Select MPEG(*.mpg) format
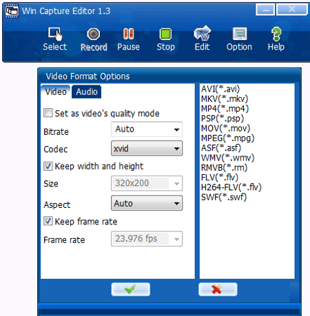Viewport: 310px width, 316px height. tap(228, 138)
